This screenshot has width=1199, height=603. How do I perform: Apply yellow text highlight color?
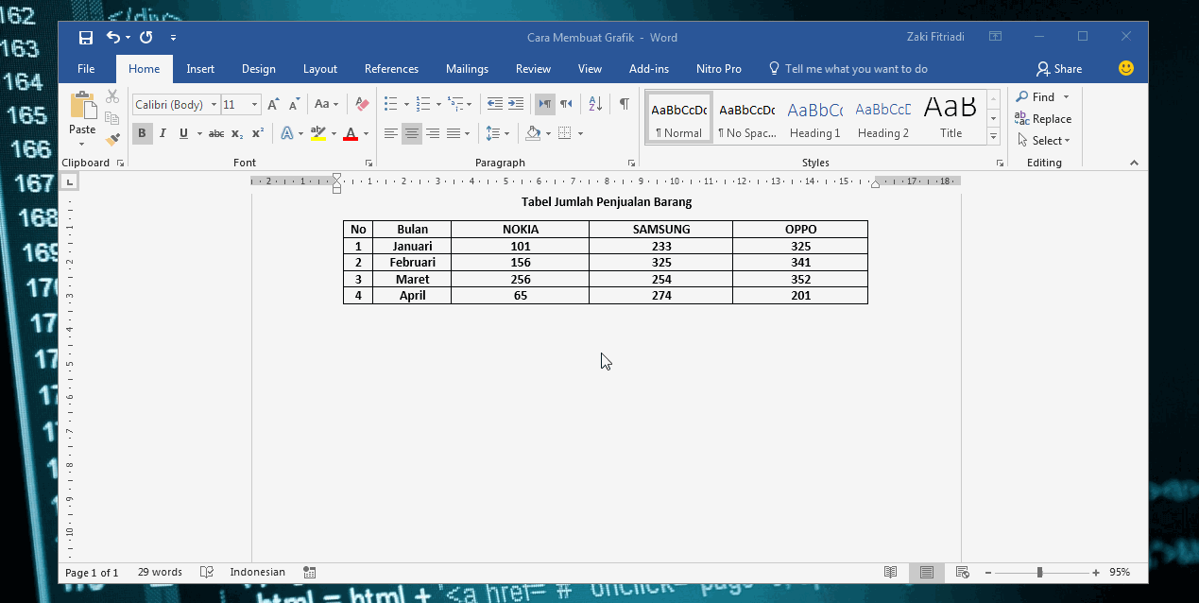(317, 134)
